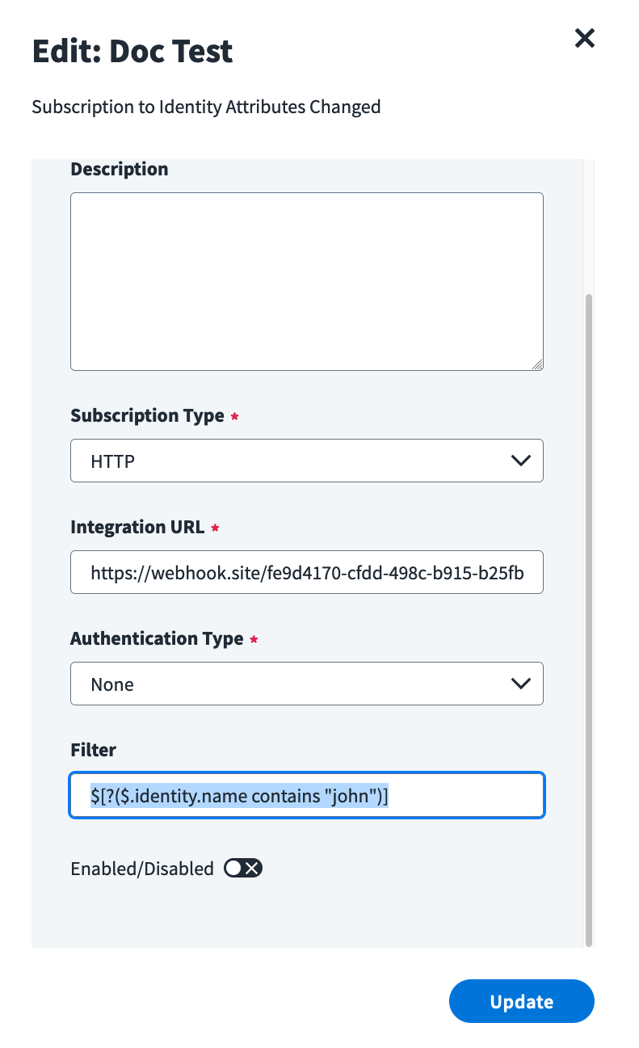Click the Description text area
The width and height of the screenshot is (639, 1048).
point(307,280)
